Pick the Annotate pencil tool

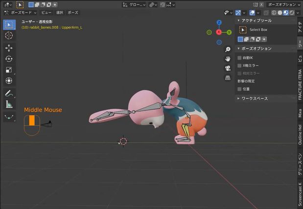[x=9, y=93]
